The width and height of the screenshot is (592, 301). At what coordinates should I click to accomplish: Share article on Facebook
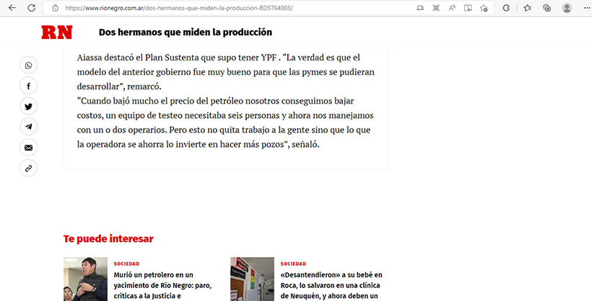click(28, 86)
